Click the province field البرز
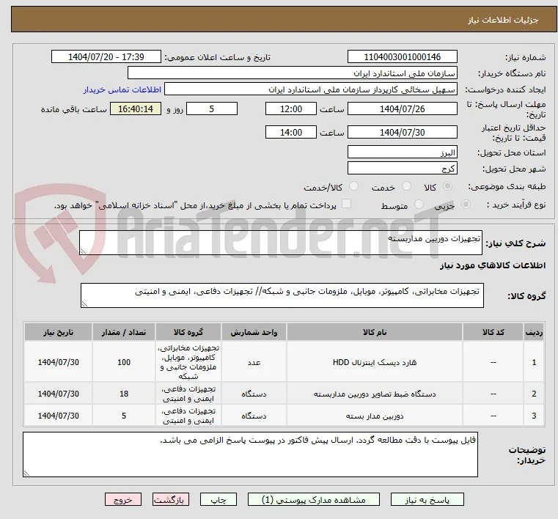 [x=402, y=152]
